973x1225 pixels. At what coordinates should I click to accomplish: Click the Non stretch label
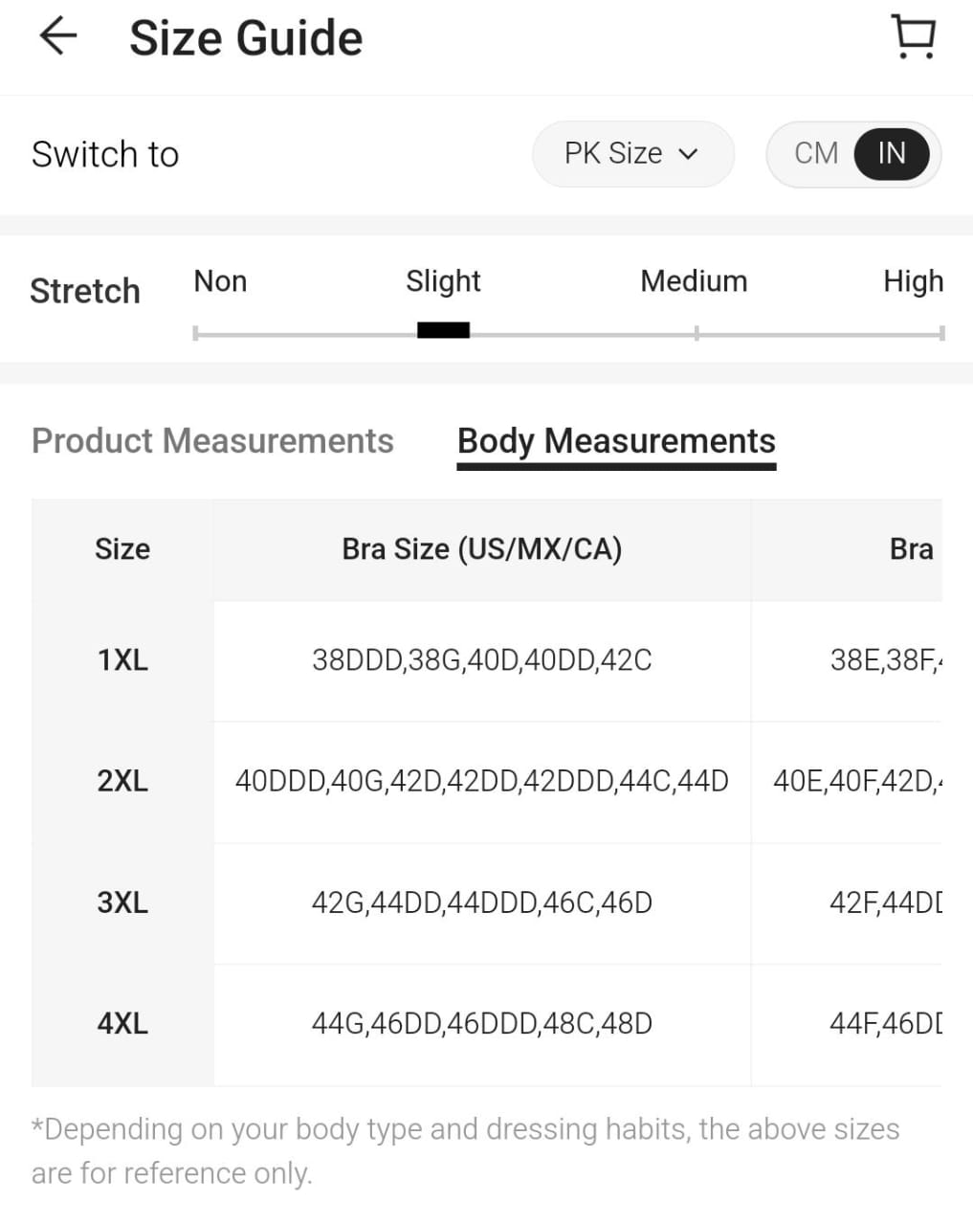pyautogui.click(x=220, y=281)
